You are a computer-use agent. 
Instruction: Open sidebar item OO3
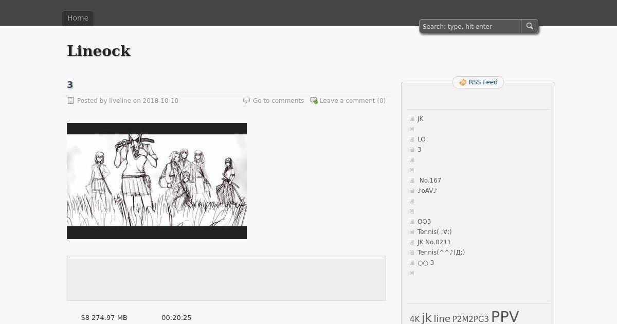(424, 222)
